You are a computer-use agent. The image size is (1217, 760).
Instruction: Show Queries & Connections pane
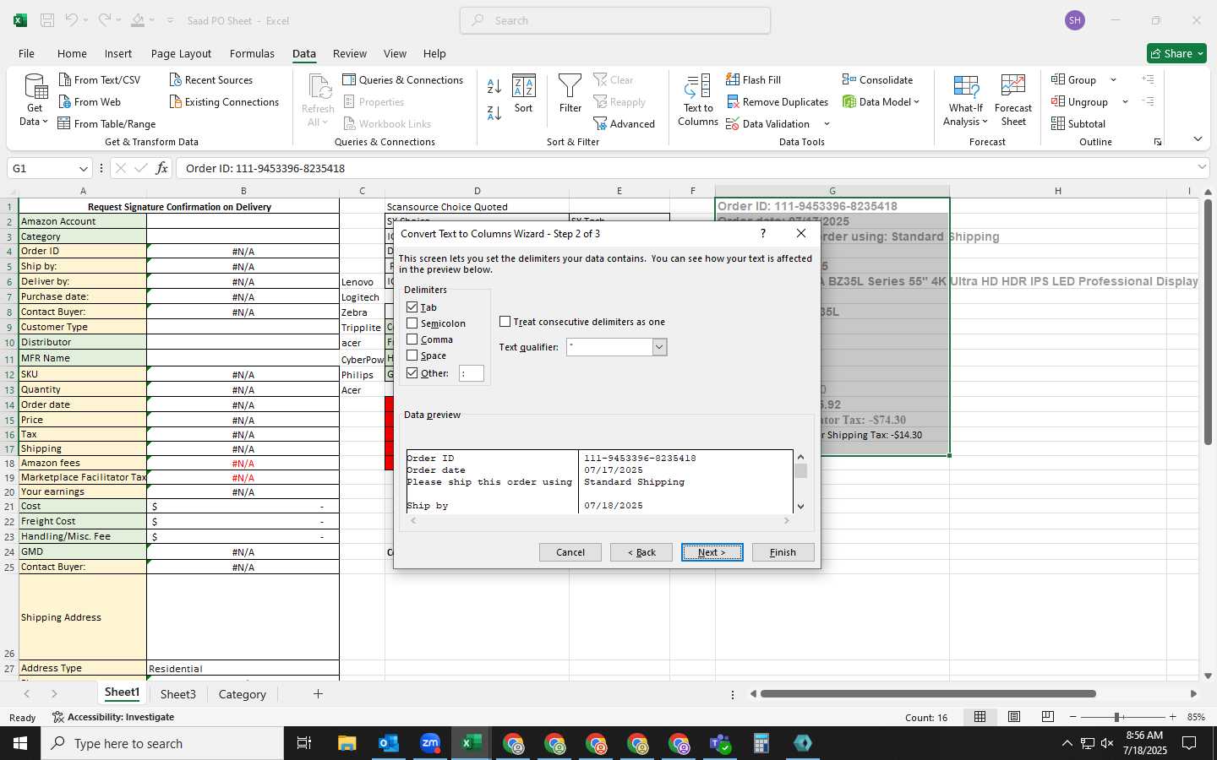402,79
